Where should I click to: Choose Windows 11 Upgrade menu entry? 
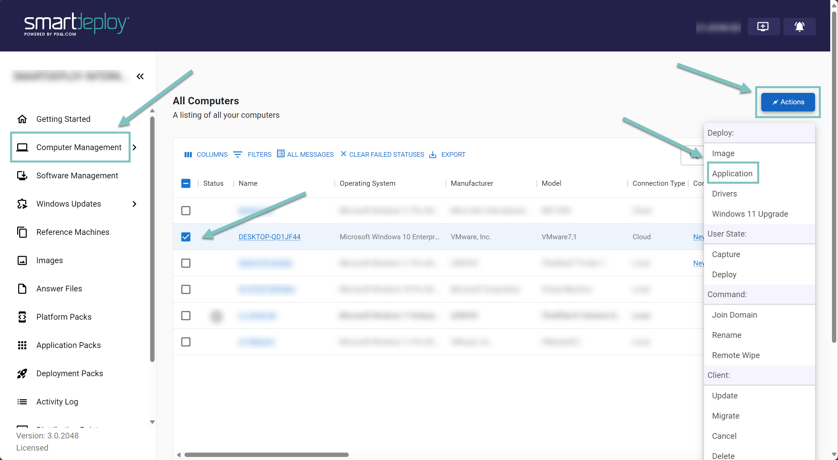click(750, 214)
